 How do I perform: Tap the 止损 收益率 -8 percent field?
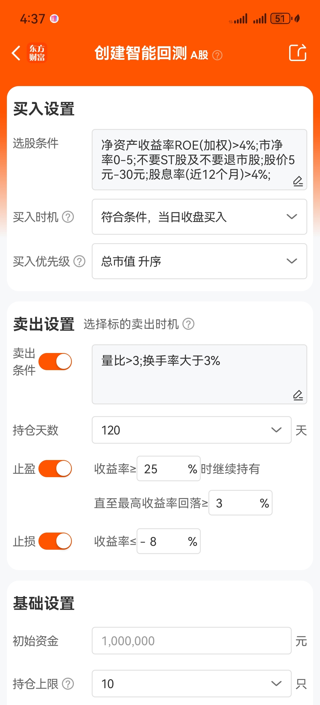[x=168, y=541]
